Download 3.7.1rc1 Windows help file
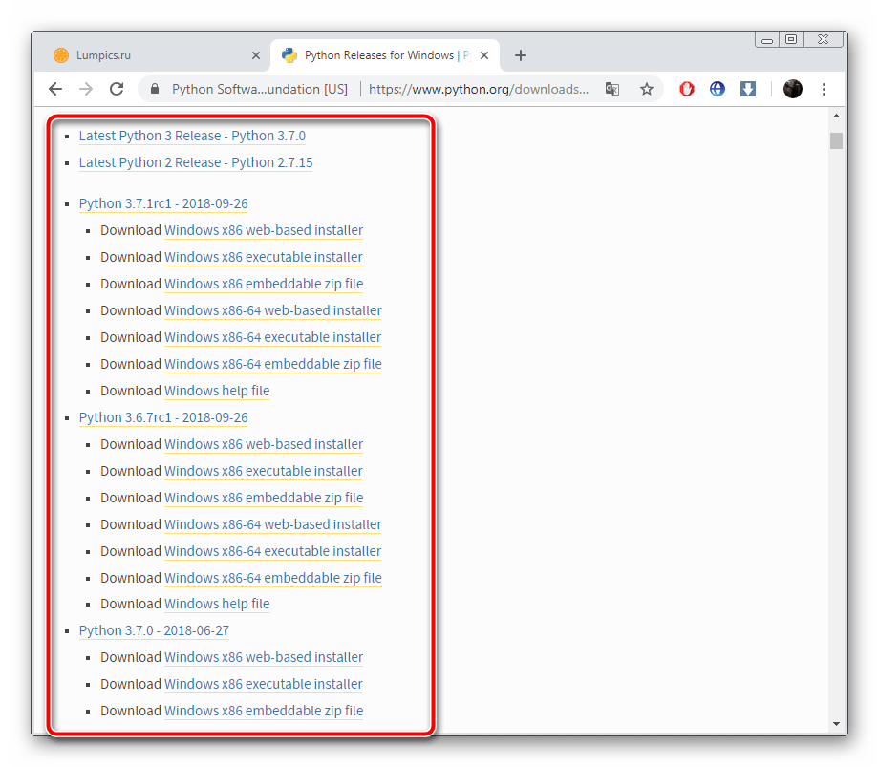This screenshot has height=767, width=879. pyautogui.click(x=217, y=391)
